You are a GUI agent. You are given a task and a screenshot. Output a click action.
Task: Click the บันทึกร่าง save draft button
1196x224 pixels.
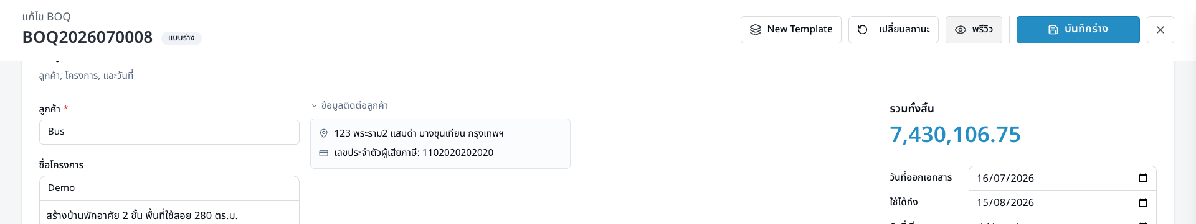pos(1078,30)
